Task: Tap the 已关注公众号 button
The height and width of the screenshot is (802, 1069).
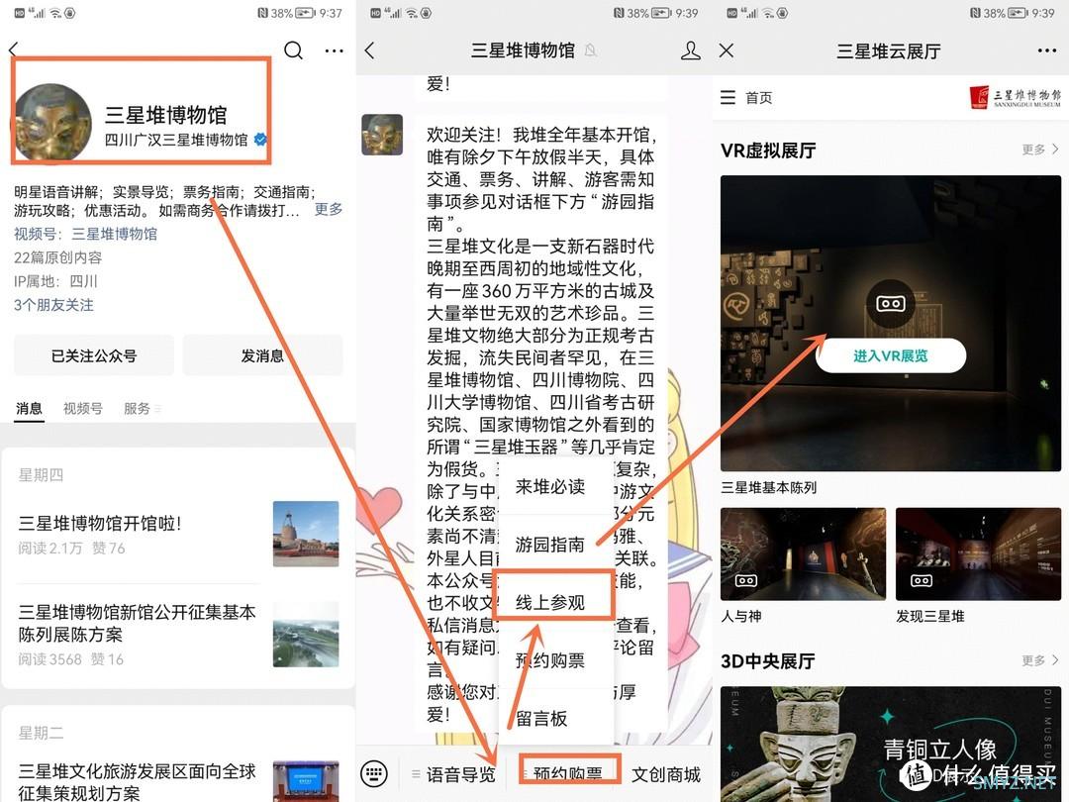Action: [94, 355]
